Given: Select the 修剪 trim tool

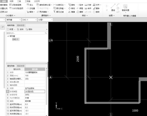Looking at the screenshot, I should click(80, 8).
